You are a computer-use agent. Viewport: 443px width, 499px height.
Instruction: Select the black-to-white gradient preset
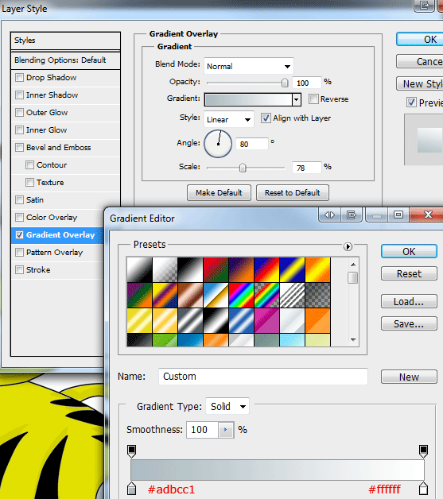click(x=190, y=270)
